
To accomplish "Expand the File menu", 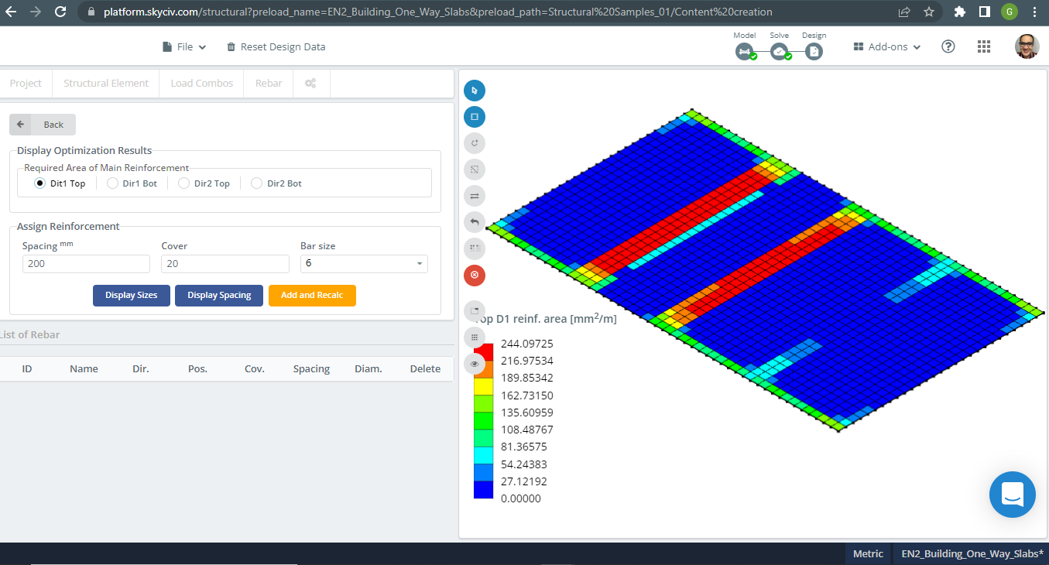I will click(183, 46).
